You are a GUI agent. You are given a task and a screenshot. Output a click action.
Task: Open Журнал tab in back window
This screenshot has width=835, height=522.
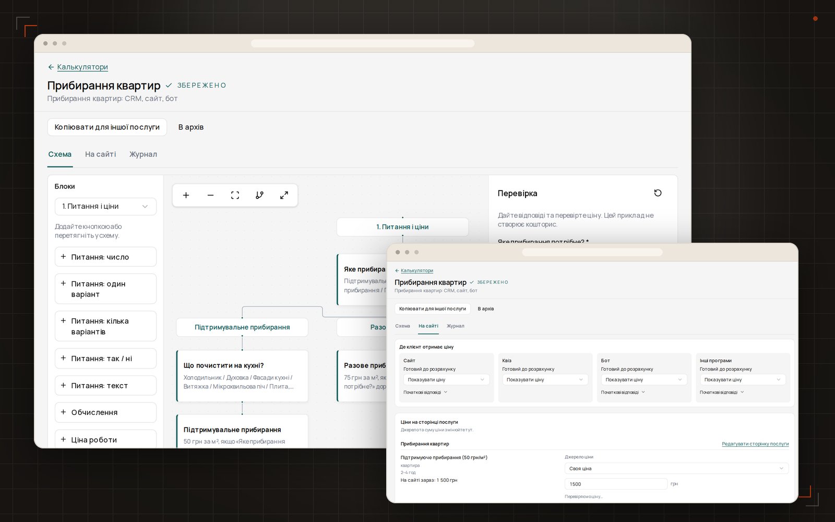coord(143,155)
